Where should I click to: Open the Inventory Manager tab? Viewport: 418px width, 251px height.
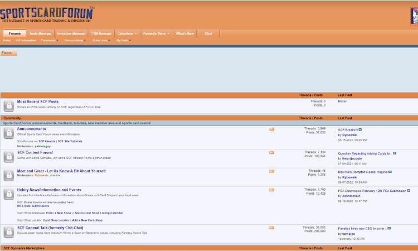[x=71, y=33]
